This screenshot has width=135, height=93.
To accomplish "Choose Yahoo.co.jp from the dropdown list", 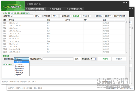I will [22, 73].
